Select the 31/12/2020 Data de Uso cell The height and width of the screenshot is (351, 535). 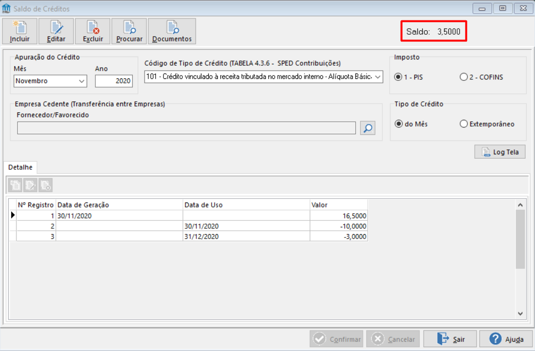(x=246, y=236)
